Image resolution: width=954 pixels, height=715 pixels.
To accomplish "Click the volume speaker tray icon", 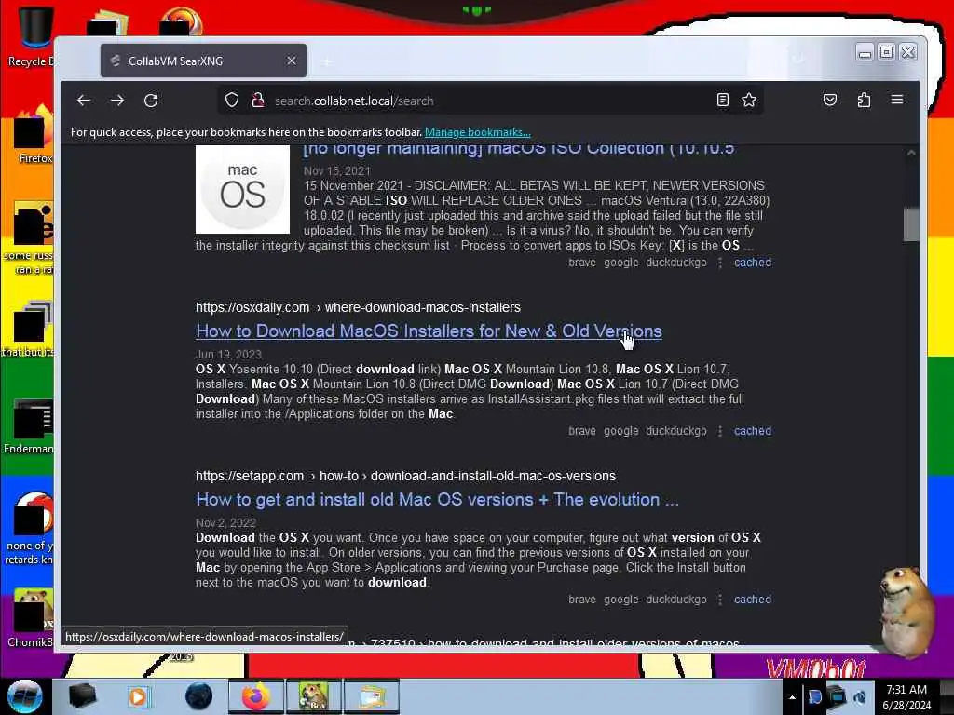I will coord(860,696).
